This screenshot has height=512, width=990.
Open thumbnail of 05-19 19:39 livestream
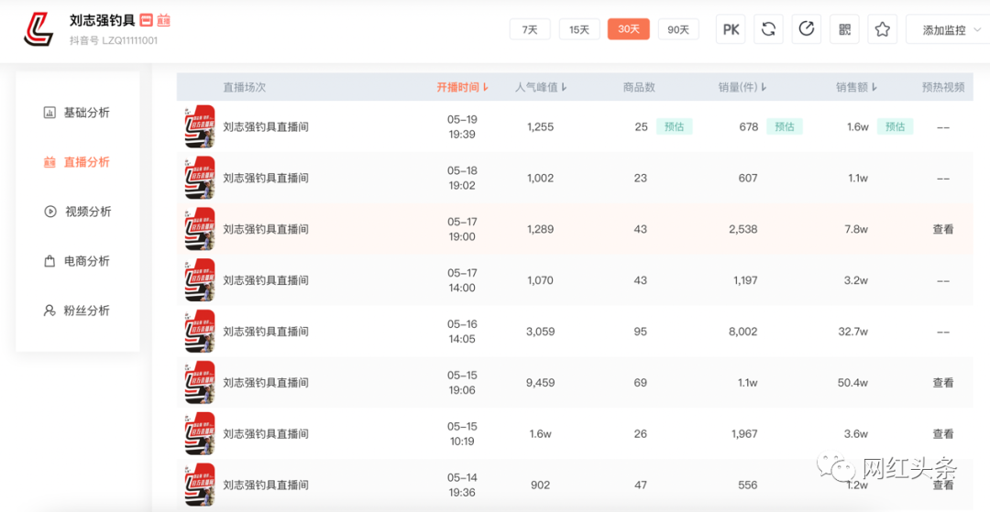200,126
